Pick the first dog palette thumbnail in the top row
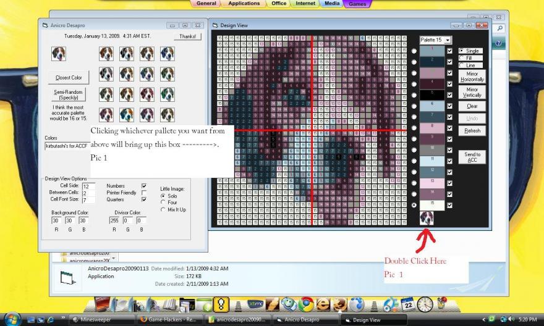Image resolution: width=544 pixels, height=326 pixels. tap(106, 54)
